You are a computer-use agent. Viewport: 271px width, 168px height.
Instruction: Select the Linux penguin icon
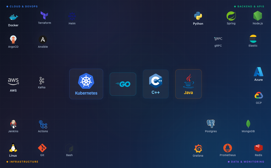pyautogui.click(x=13, y=148)
